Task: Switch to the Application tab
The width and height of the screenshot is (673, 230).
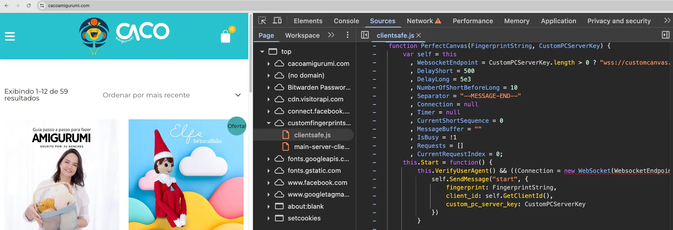Action: tap(558, 21)
